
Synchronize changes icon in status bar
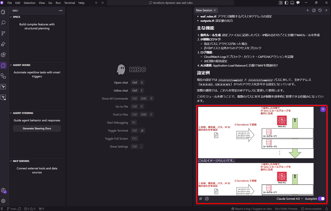click(x=19, y=209)
